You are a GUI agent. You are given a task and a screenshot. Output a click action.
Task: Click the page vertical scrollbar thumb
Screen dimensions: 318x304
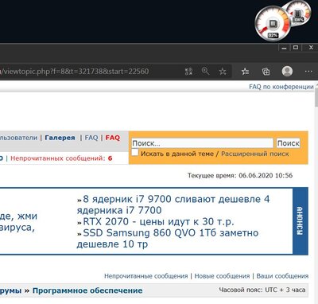tap(316, 98)
